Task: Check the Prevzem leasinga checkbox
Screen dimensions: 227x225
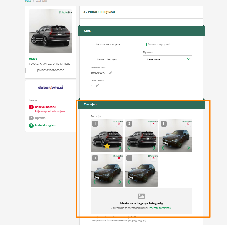Action: 92,59
